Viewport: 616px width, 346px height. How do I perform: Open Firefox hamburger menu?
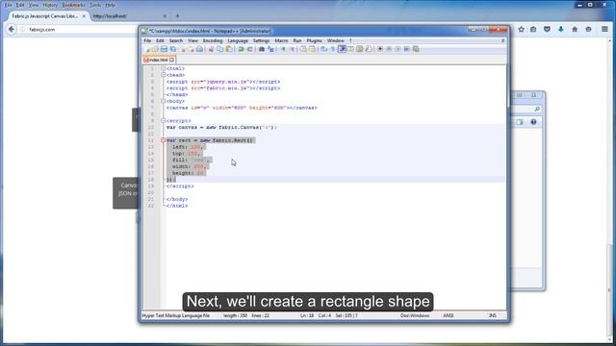[x=604, y=30]
